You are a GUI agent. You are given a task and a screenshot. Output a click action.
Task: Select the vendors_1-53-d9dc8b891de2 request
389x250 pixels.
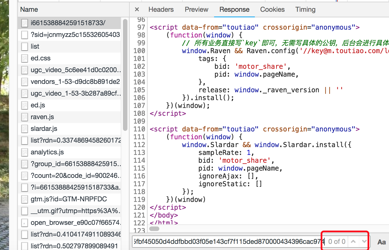pos(69,82)
